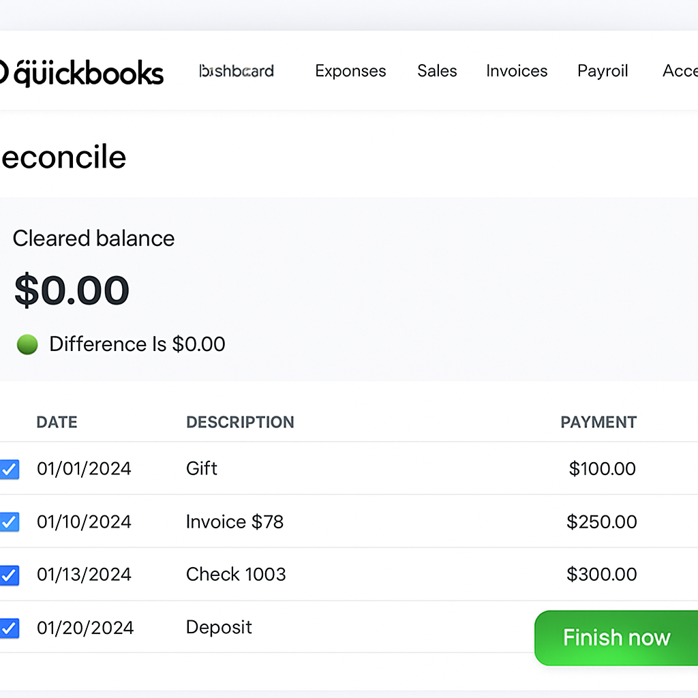This screenshot has height=698, width=698.
Task: Sort by the DATE column header
Action: (57, 422)
